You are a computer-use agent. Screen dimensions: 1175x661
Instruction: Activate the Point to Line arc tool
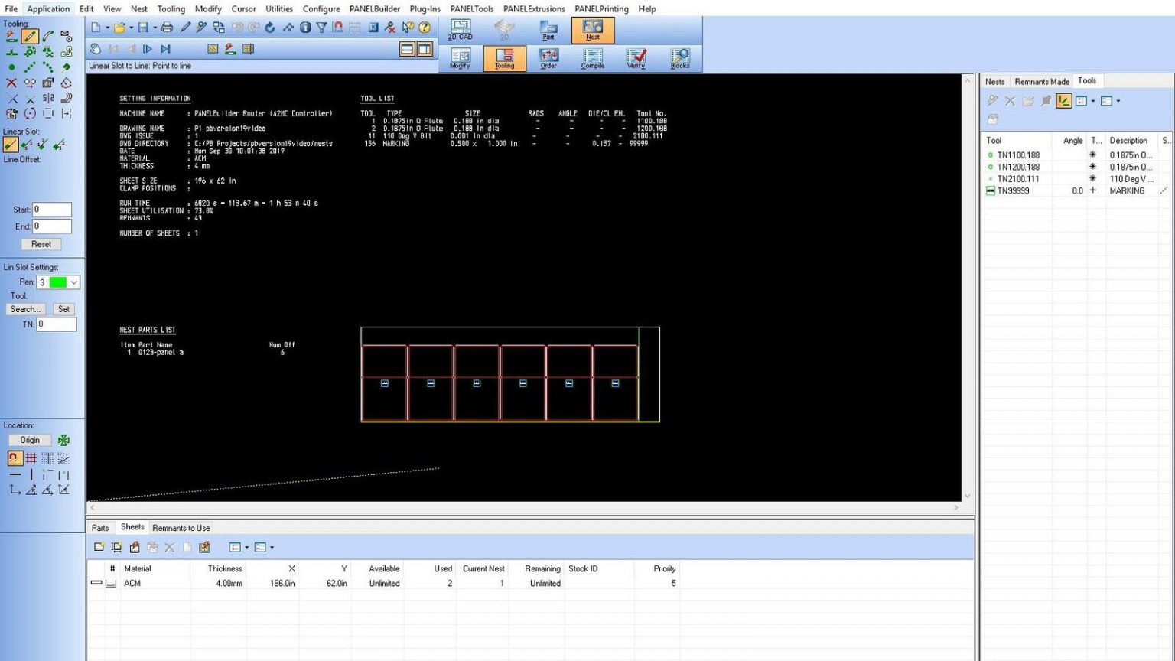click(48, 34)
